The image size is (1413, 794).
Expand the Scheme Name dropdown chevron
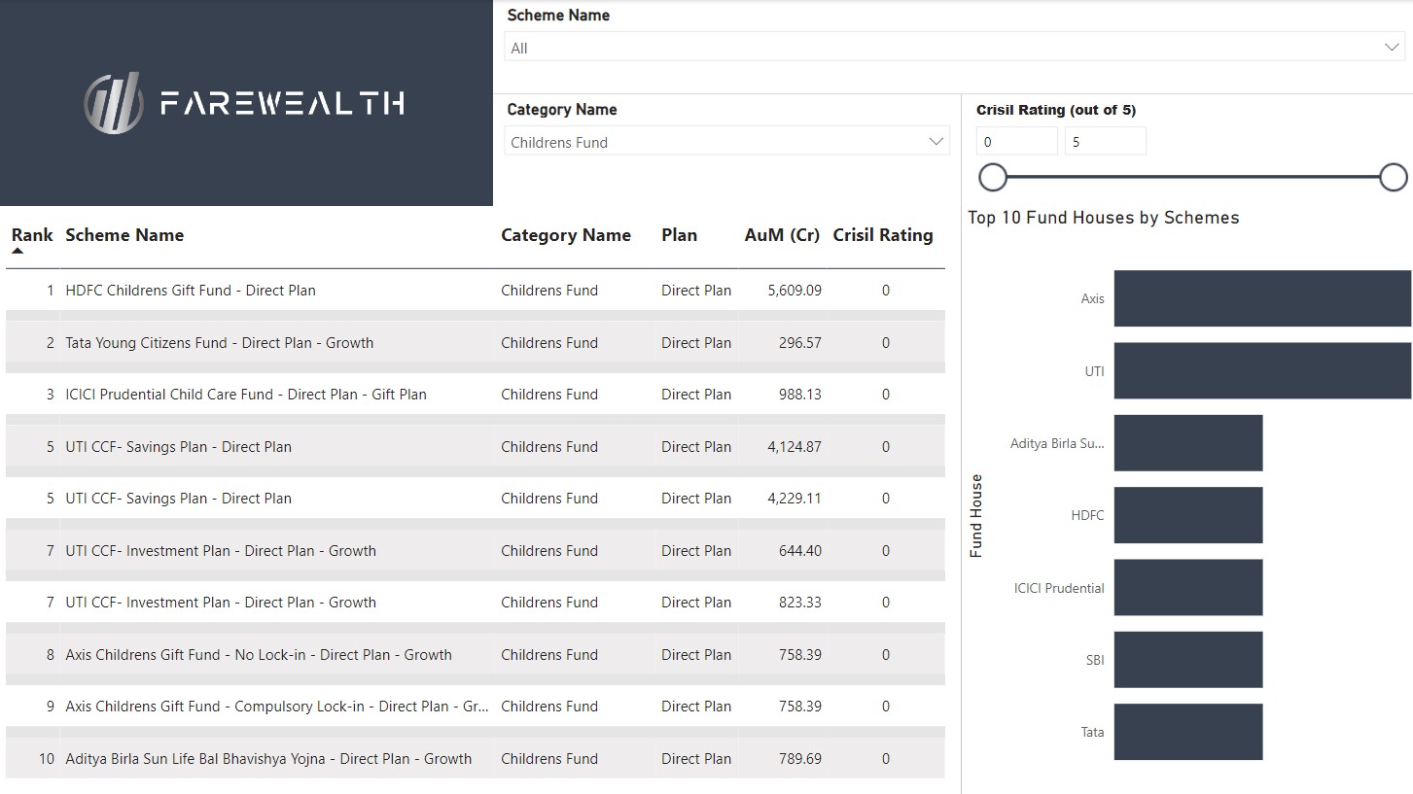click(x=1392, y=48)
